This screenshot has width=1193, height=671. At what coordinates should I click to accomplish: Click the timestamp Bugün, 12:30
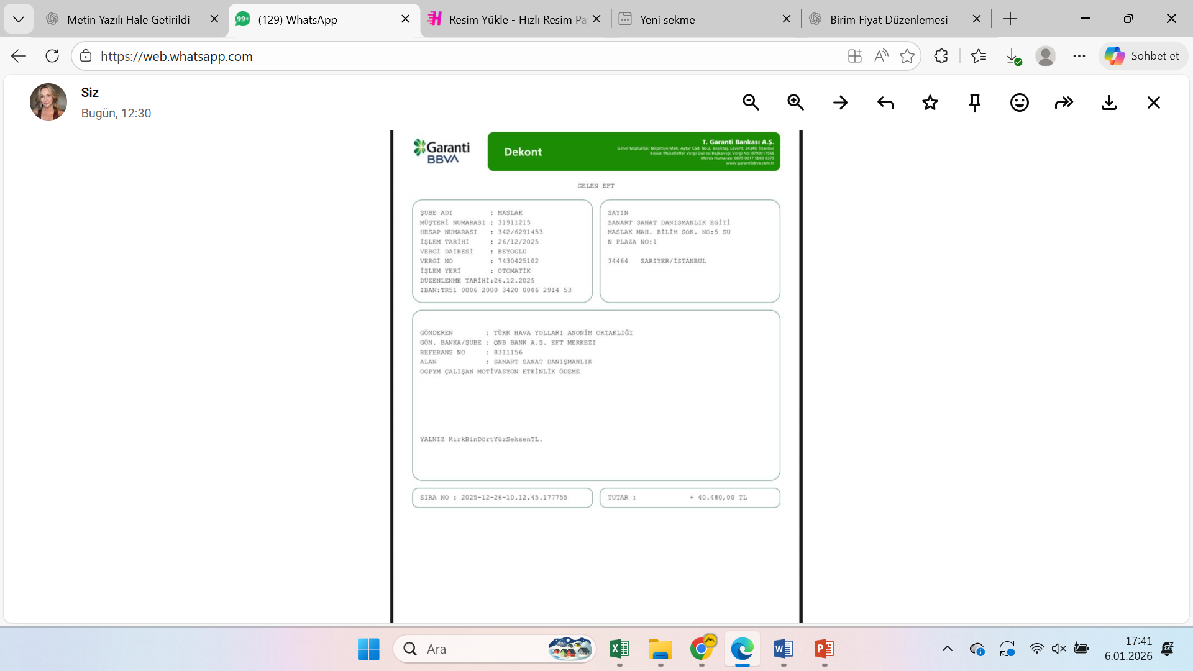pyautogui.click(x=116, y=113)
